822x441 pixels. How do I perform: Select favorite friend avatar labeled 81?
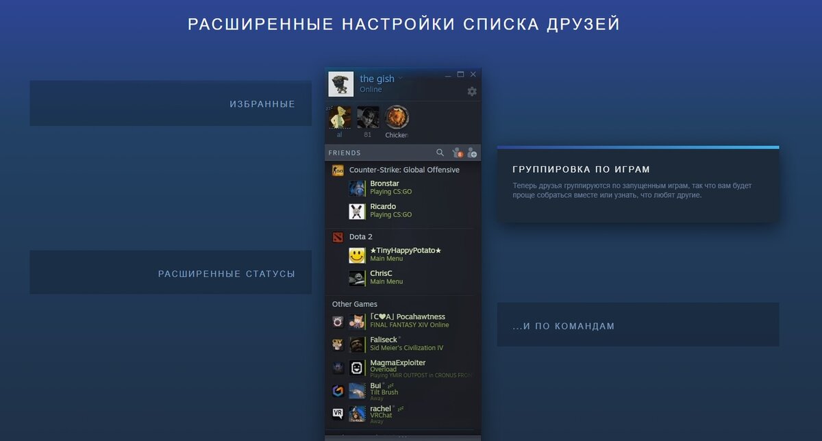point(368,117)
